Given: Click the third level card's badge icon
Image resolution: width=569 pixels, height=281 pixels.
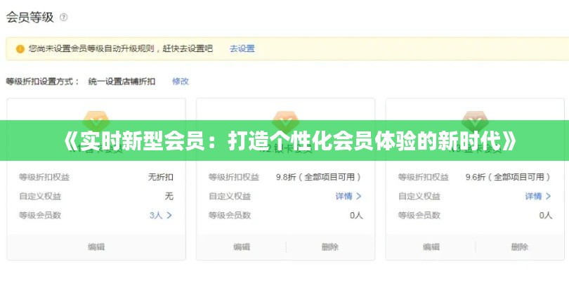Looking at the screenshot, I should [x=474, y=118].
